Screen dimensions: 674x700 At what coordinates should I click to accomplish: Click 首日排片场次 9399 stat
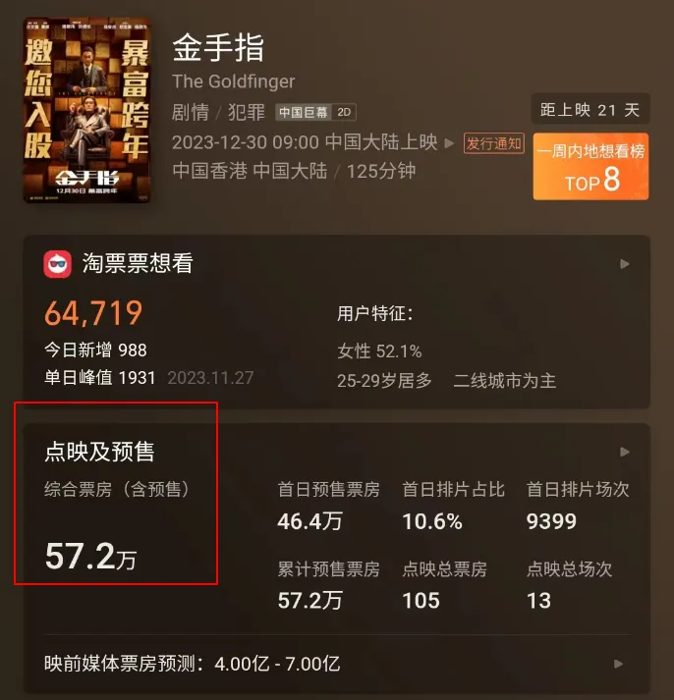[578, 507]
